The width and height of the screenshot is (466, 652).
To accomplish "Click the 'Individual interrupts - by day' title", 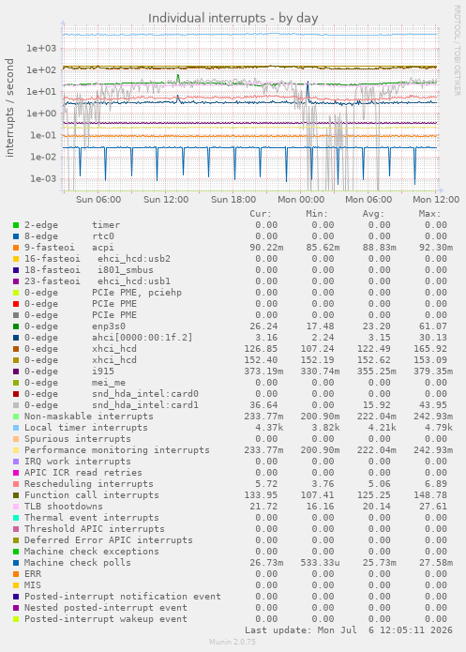I will (233, 19).
